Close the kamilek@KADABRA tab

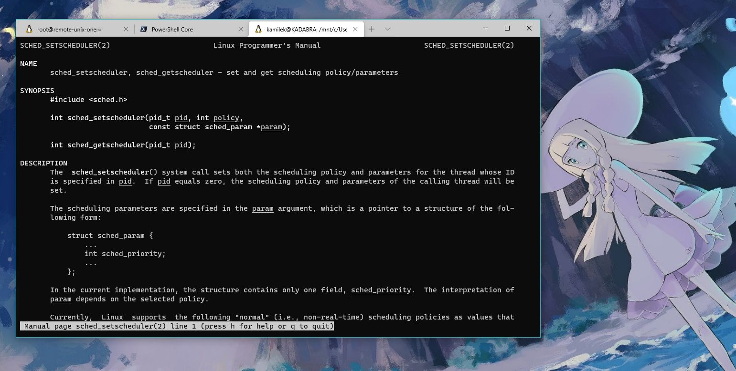coord(355,29)
